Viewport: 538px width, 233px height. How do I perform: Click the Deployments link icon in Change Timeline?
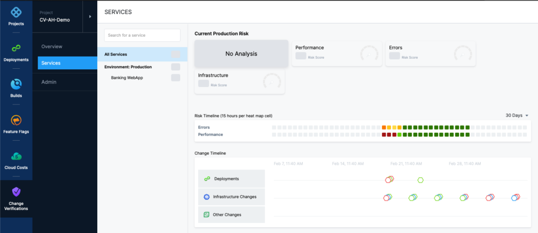[x=207, y=179]
